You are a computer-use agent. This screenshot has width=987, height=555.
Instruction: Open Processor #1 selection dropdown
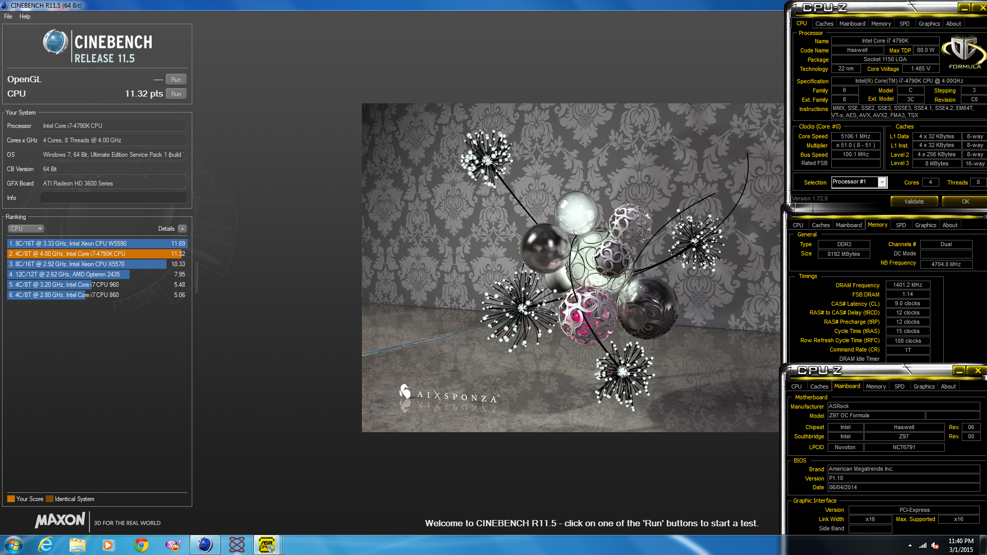859,182
